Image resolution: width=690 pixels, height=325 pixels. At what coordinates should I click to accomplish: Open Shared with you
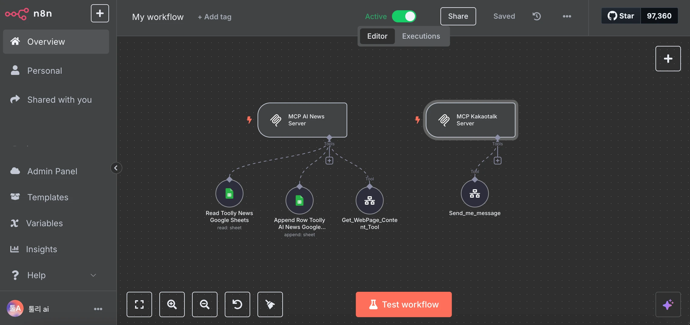click(56, 100)
